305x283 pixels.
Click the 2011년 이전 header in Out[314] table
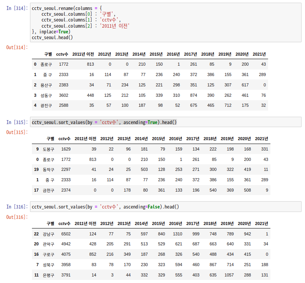(83, 54)
